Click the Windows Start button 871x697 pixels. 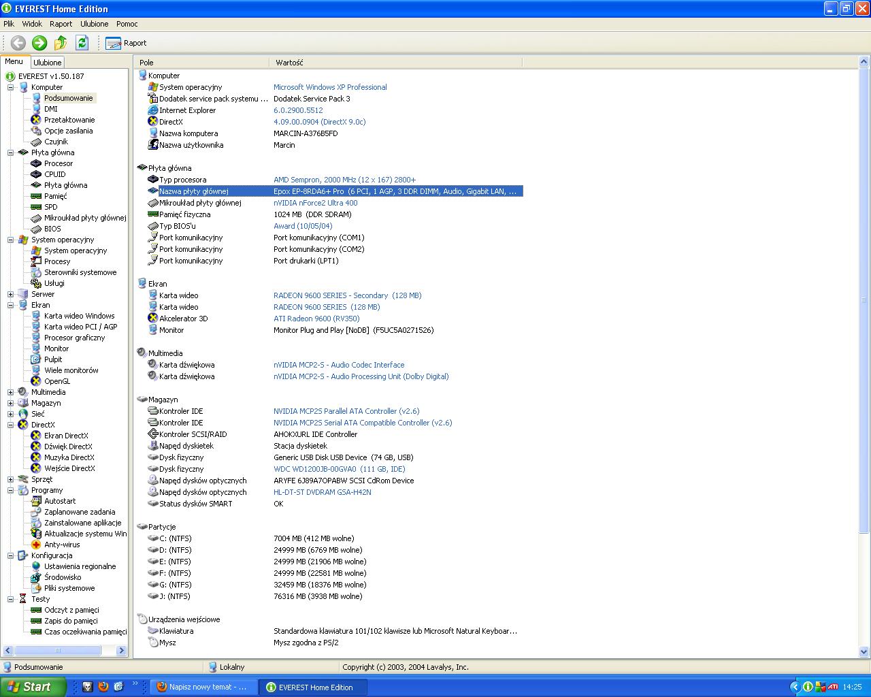33,687
